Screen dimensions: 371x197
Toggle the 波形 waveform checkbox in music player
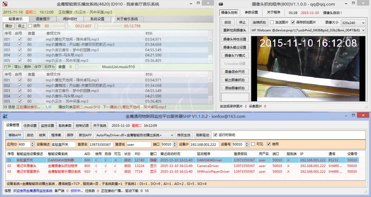point(30,26)
